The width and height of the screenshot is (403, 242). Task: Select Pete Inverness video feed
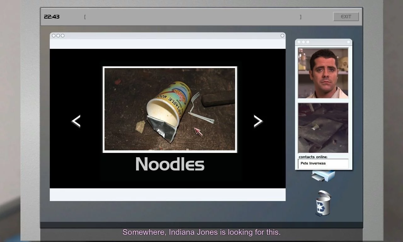click(x=323, y=73)
